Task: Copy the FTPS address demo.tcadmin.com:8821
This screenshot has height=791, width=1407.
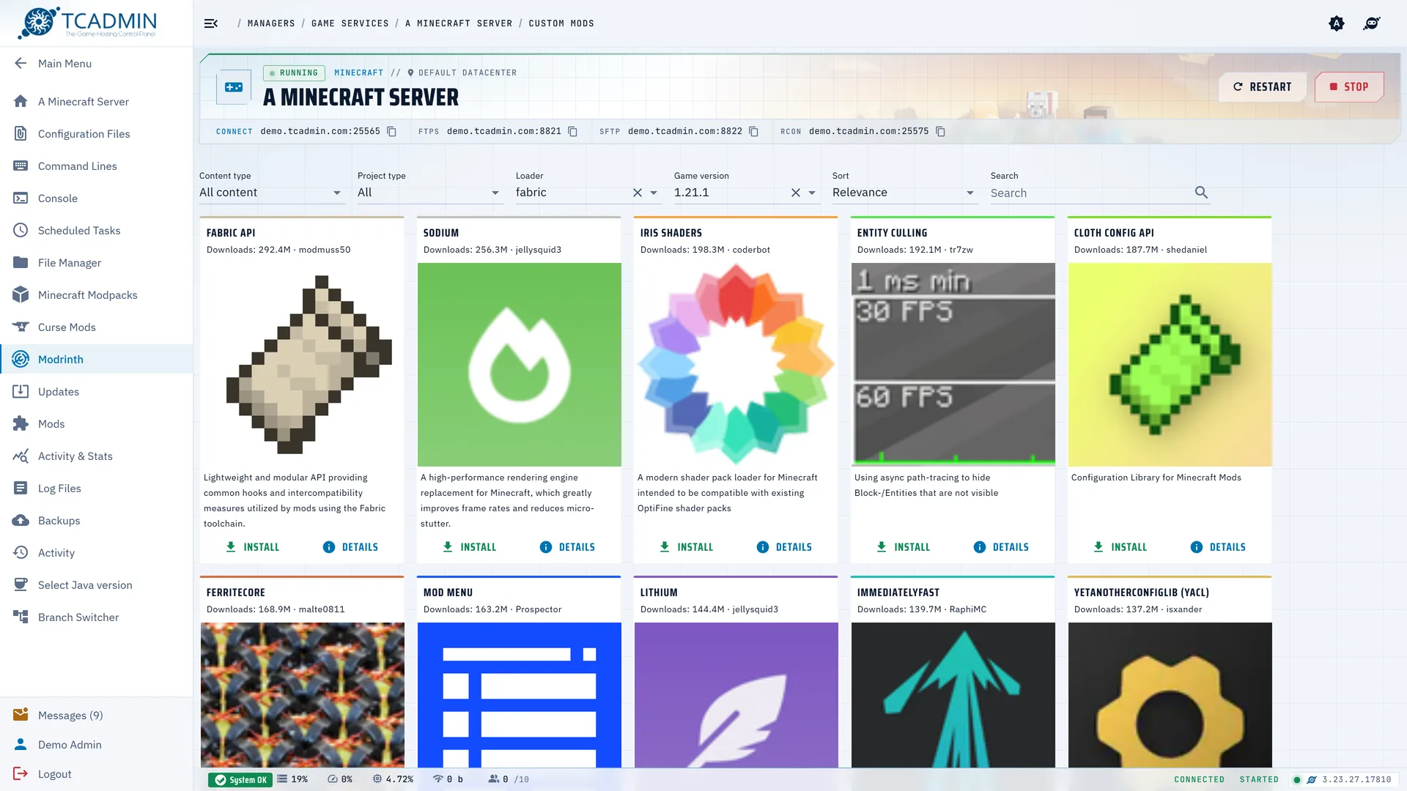Action: (572, 132)
